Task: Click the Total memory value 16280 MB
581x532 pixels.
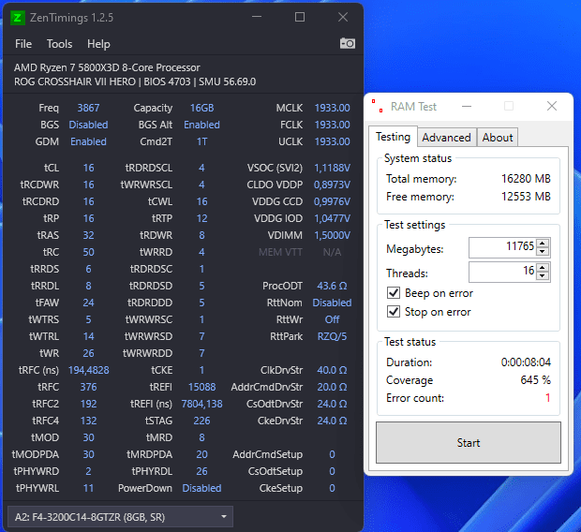Action: click(x=526, y=179)
